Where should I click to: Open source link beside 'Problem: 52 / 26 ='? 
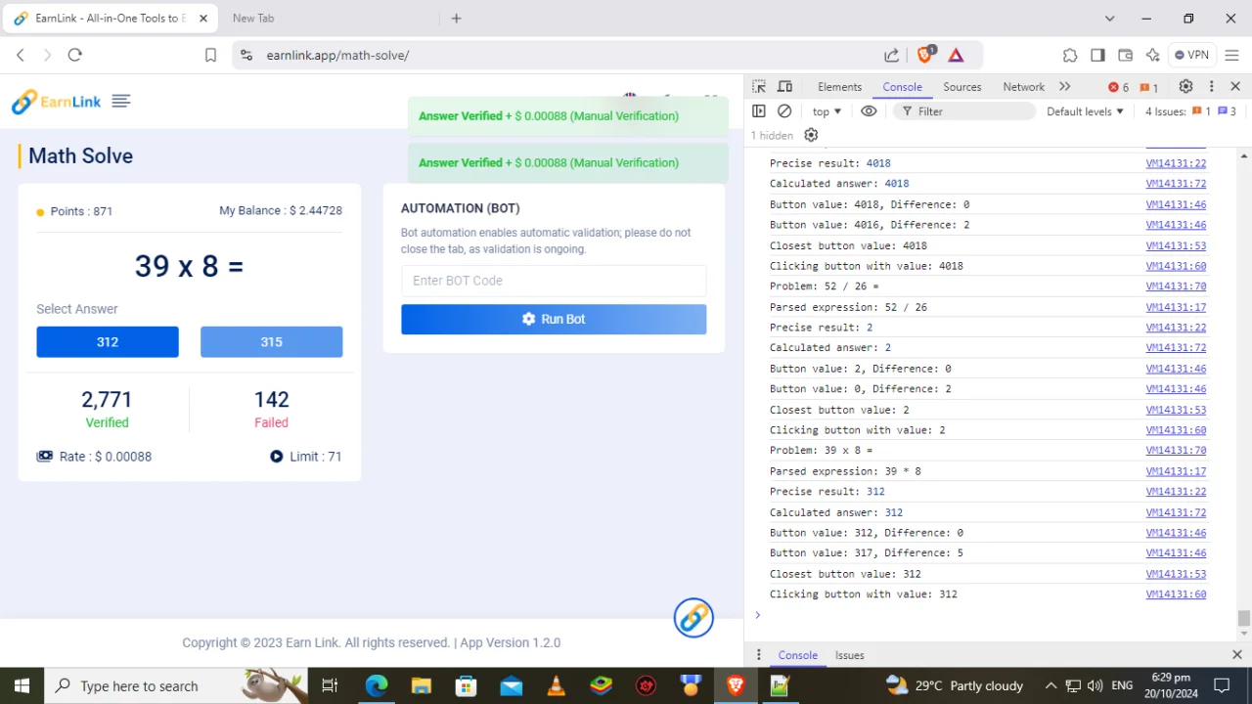click(x=1176, y=286)
